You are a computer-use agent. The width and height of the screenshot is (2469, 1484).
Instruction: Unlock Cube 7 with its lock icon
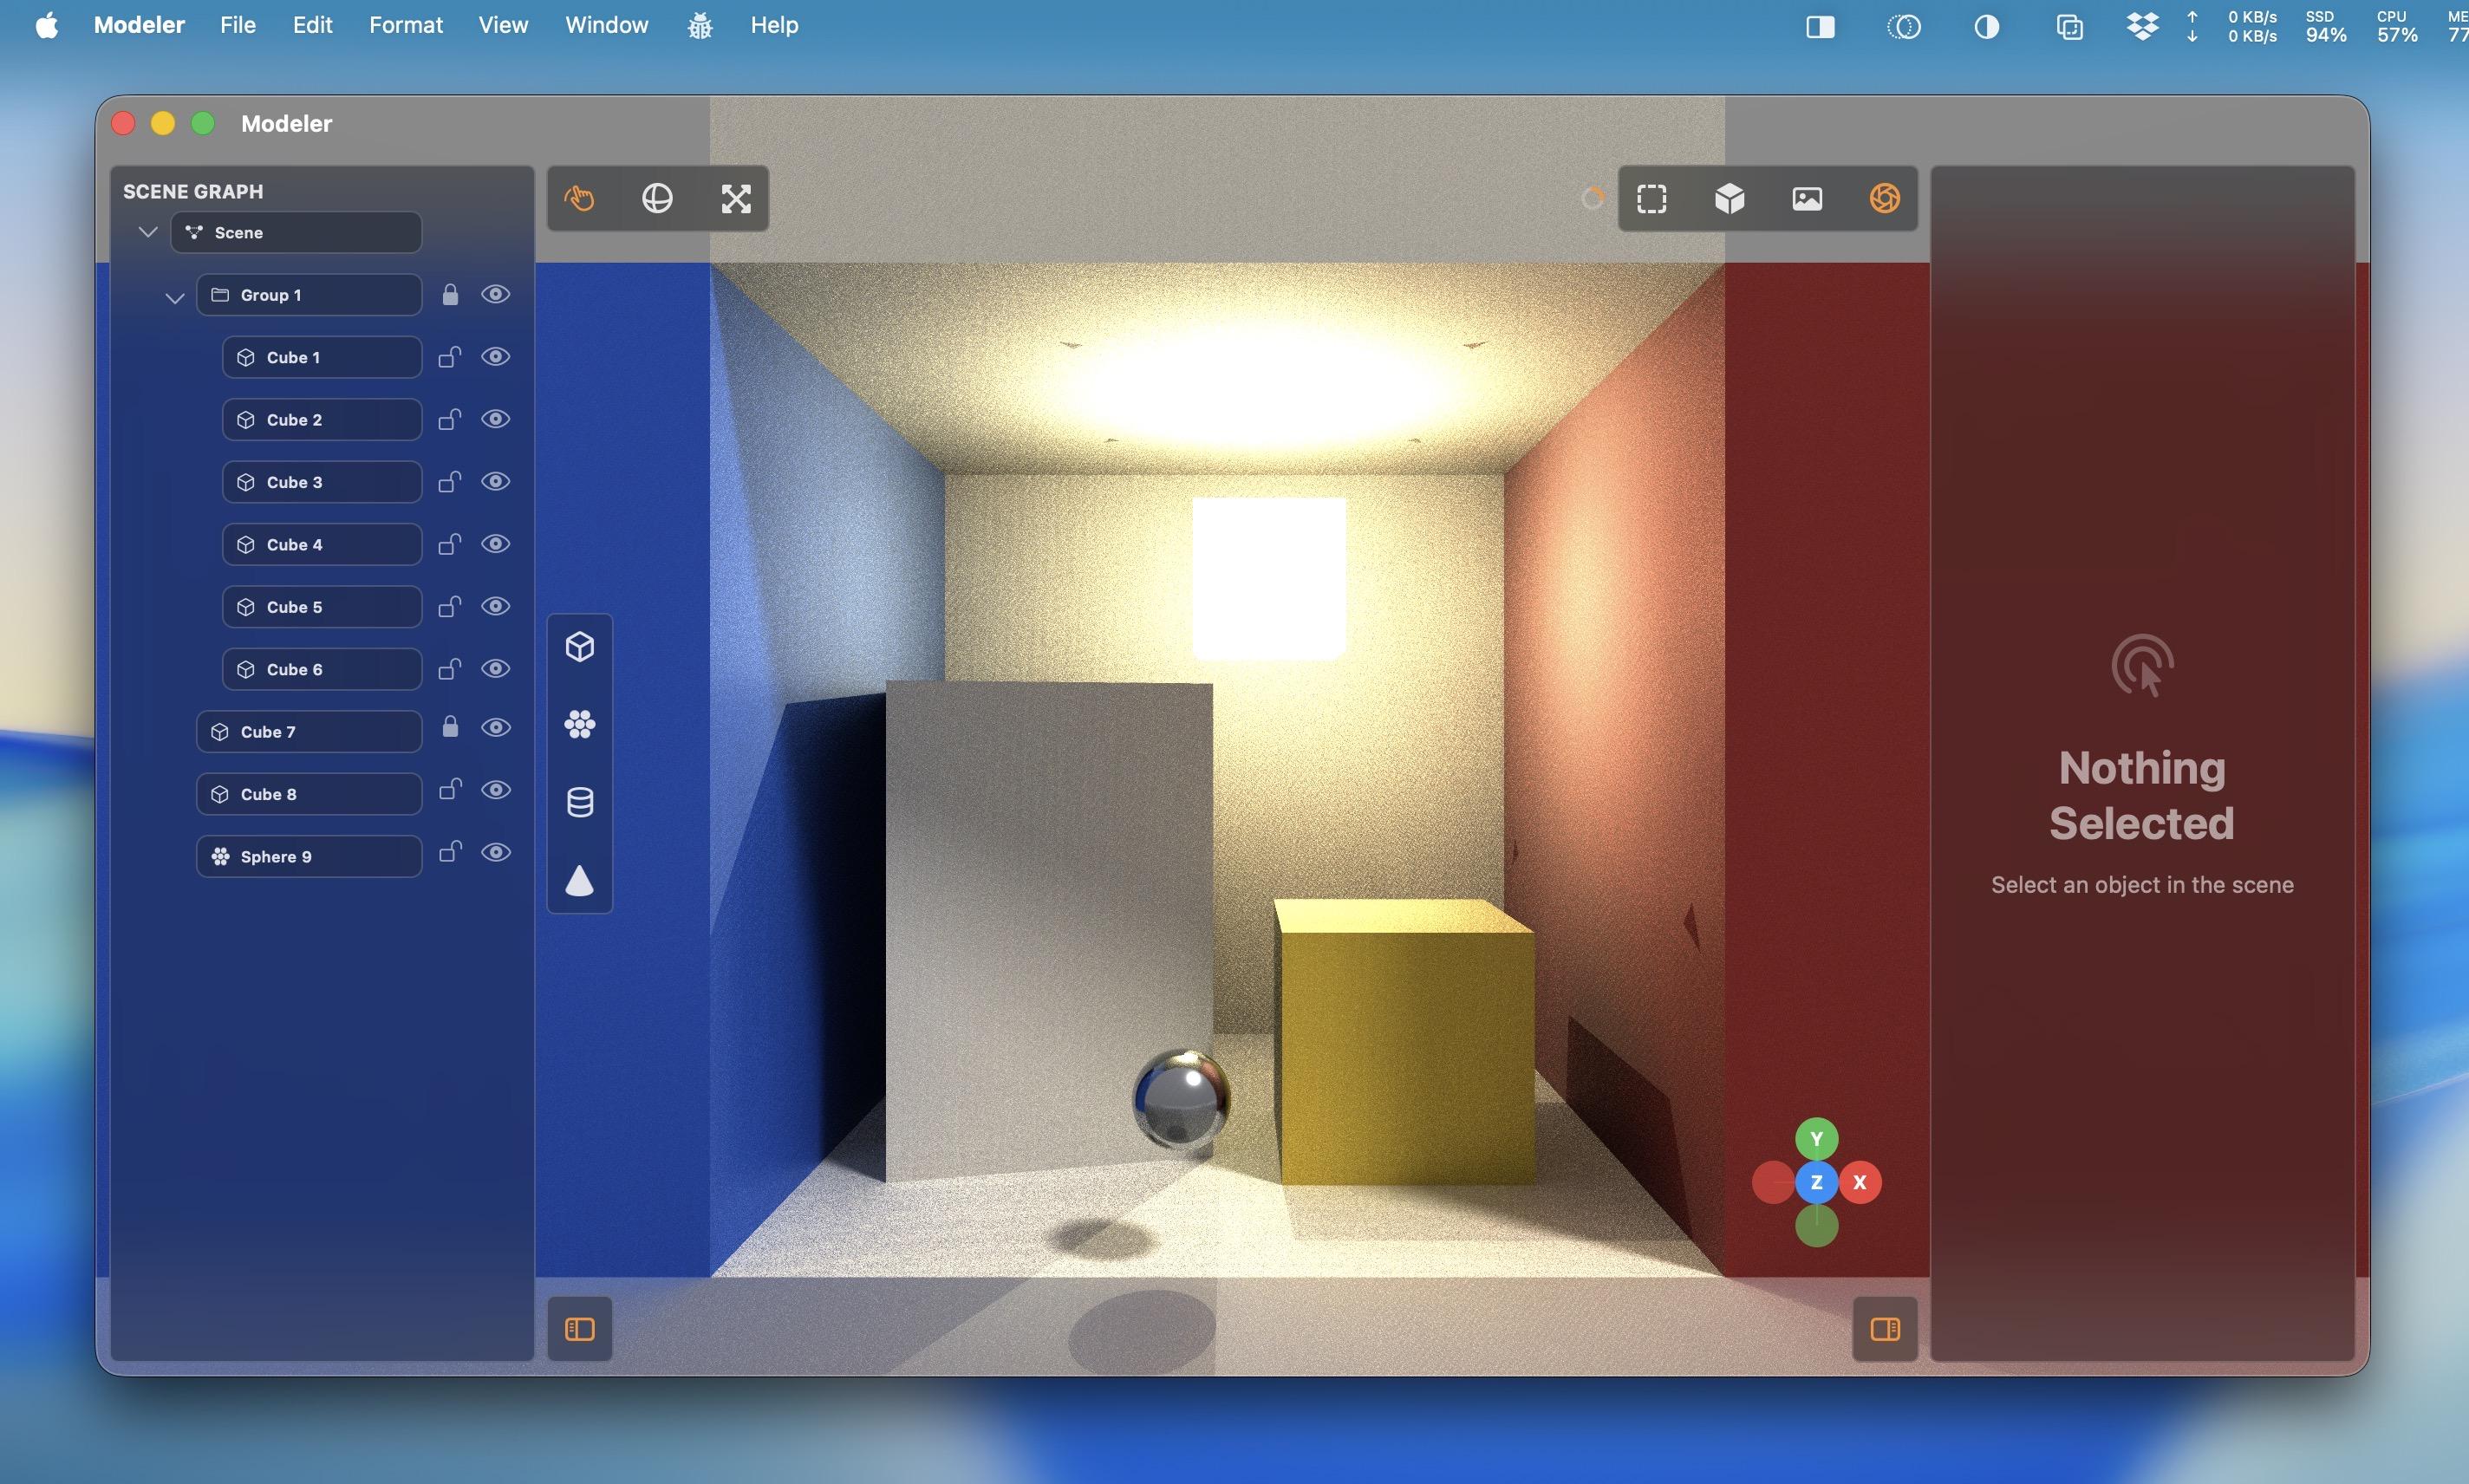450,727
